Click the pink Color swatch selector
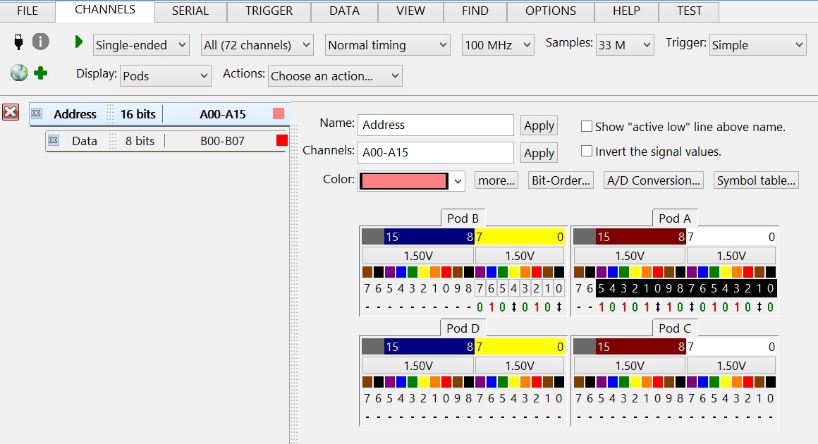 click(412, 181)
